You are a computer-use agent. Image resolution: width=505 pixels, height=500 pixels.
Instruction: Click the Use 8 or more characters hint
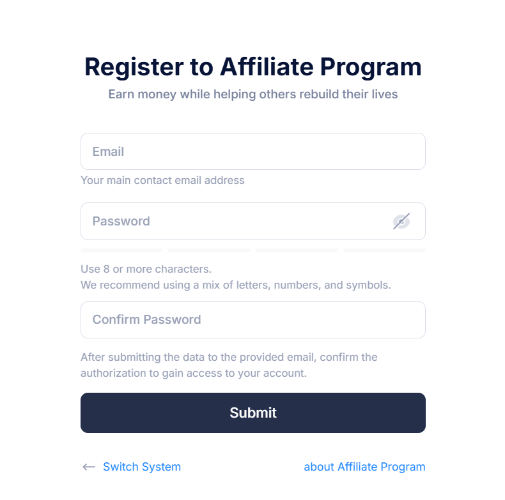click(x=146, y=269)
